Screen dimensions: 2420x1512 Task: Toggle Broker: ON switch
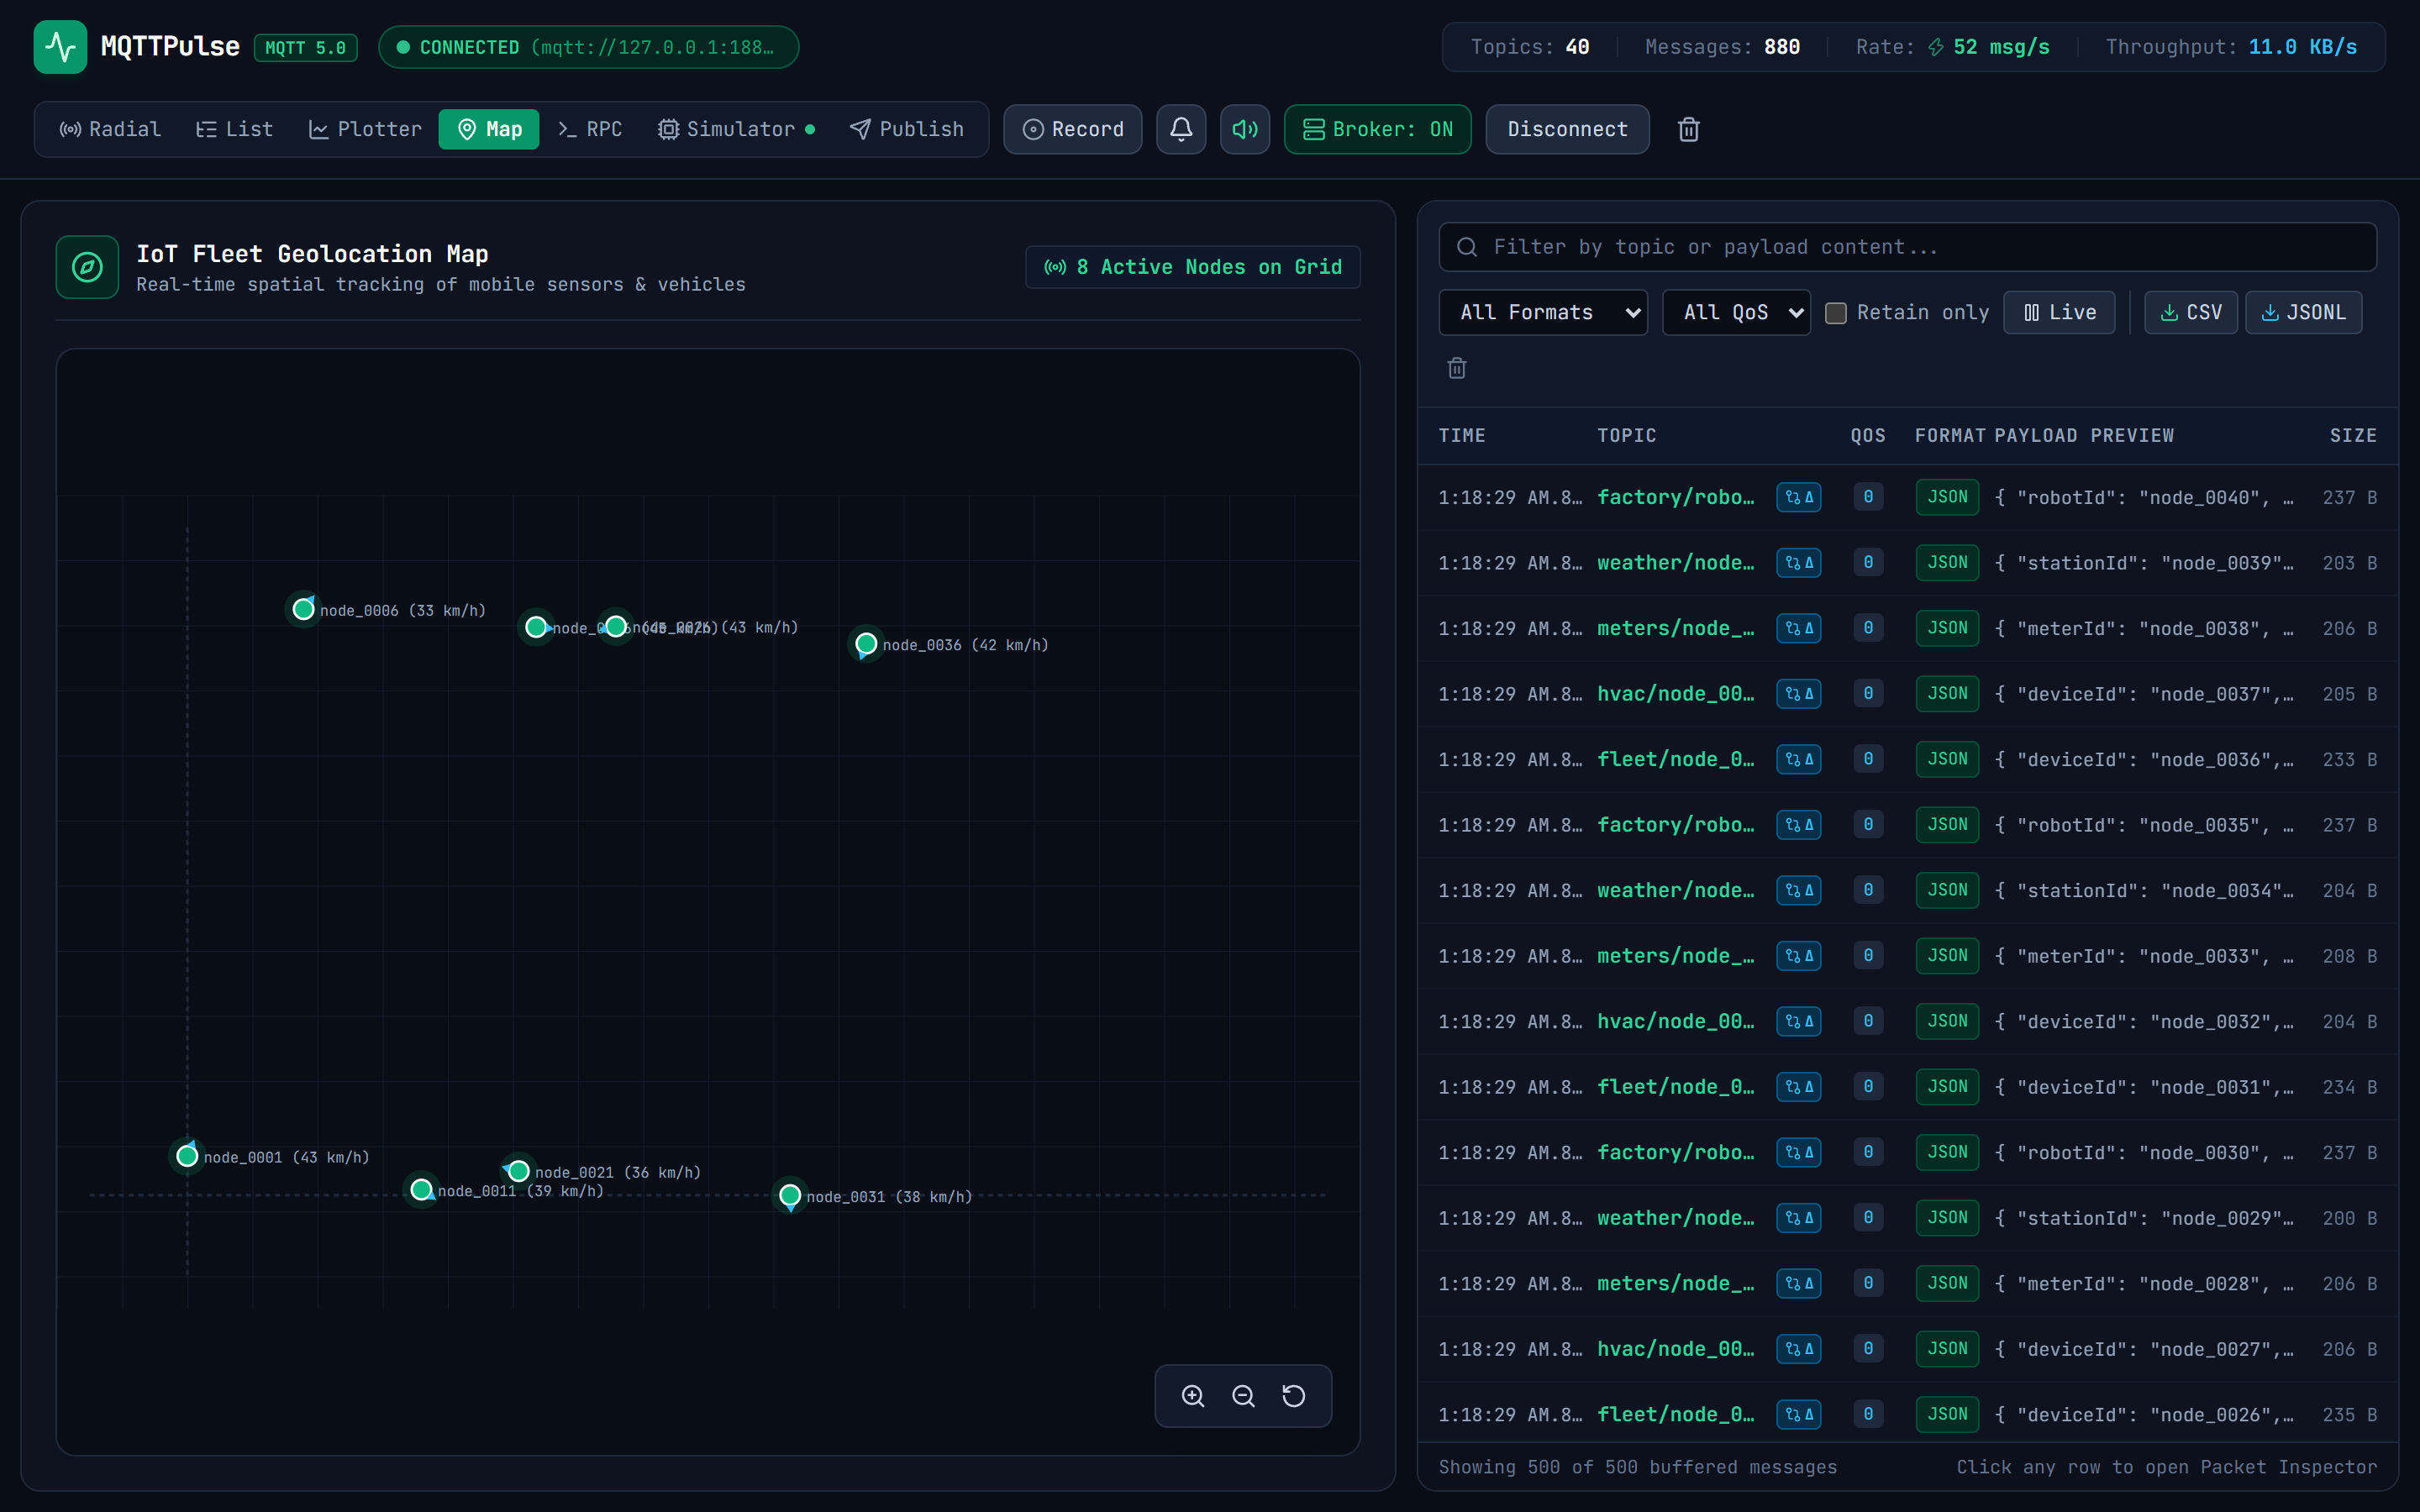coord(1377,129)
